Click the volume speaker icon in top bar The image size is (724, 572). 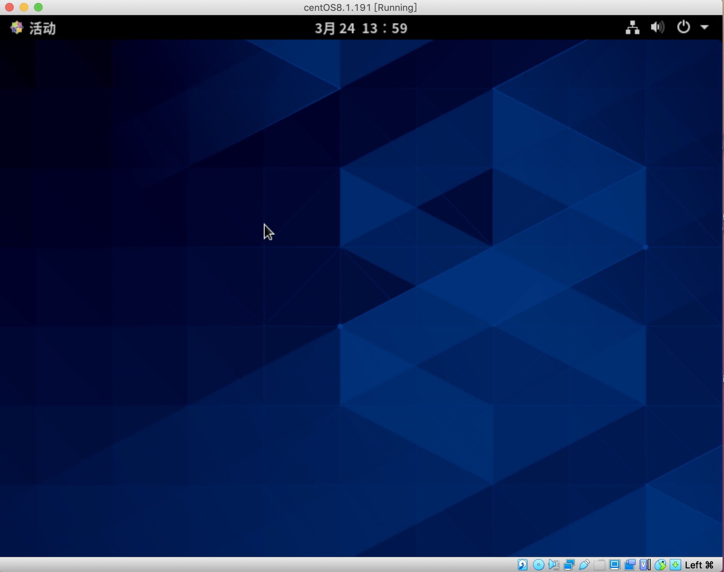click(657, 27)
